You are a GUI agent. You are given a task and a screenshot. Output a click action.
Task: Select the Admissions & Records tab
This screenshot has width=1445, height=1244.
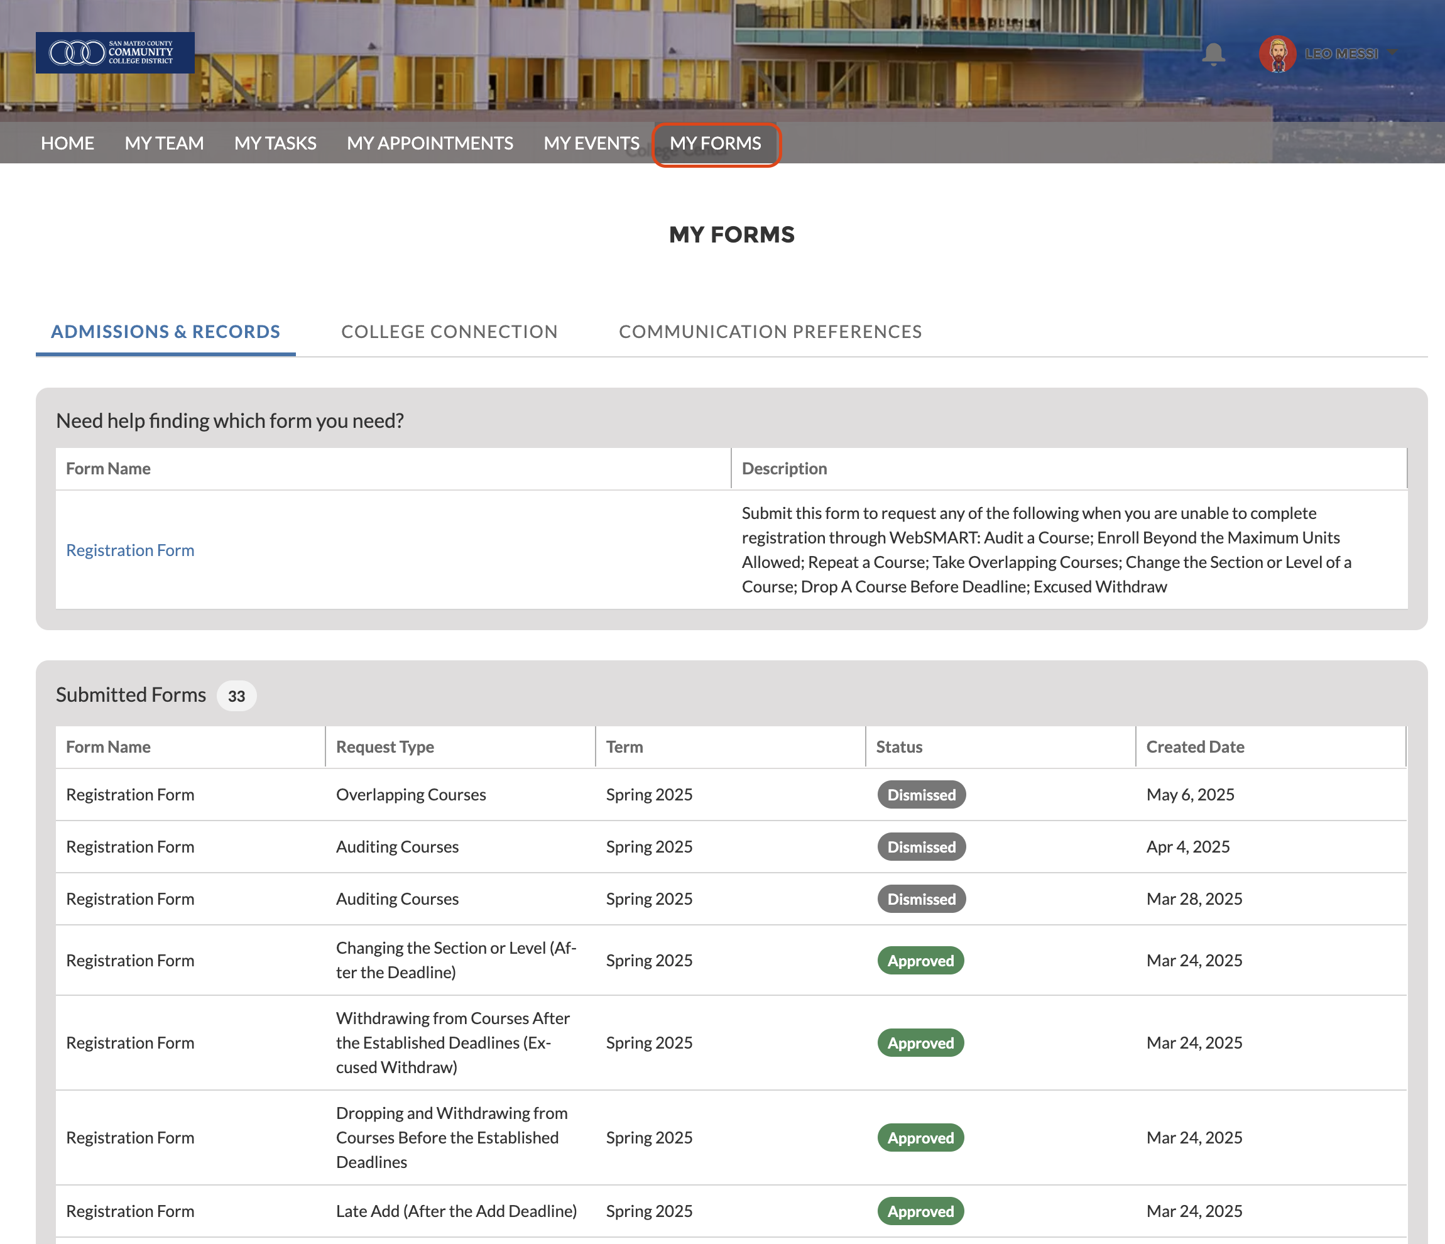coord(165,331)
